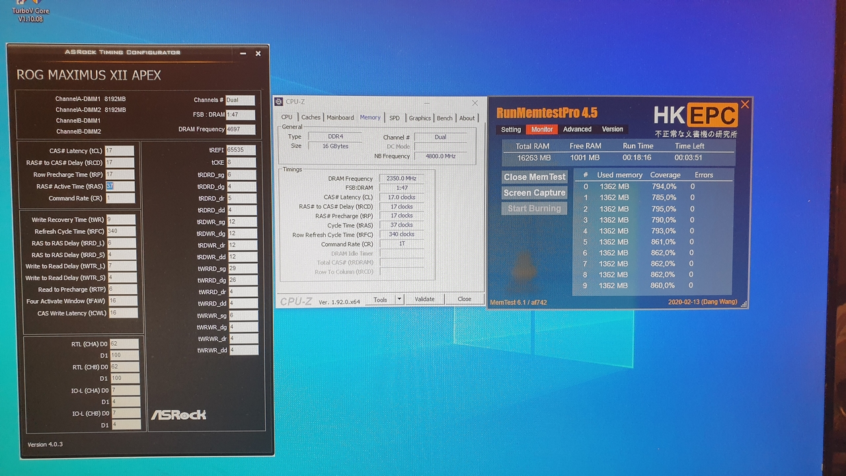The image size is (846, 476).
Task: Open the CPU tab in CPU-Z
Action: 287,118
